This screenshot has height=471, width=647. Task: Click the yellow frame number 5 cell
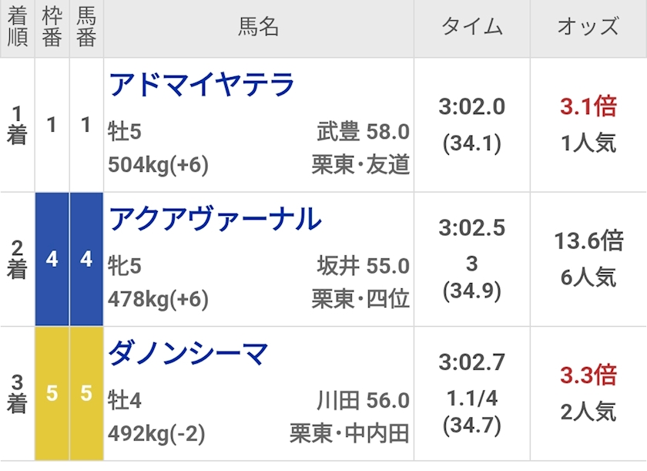pyautogui.click(x=52, y=393)
